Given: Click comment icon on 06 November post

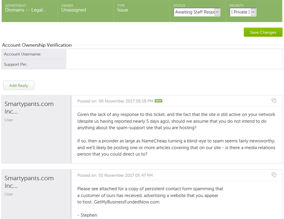Looking at the screenshot, I should tap(274, 101).
